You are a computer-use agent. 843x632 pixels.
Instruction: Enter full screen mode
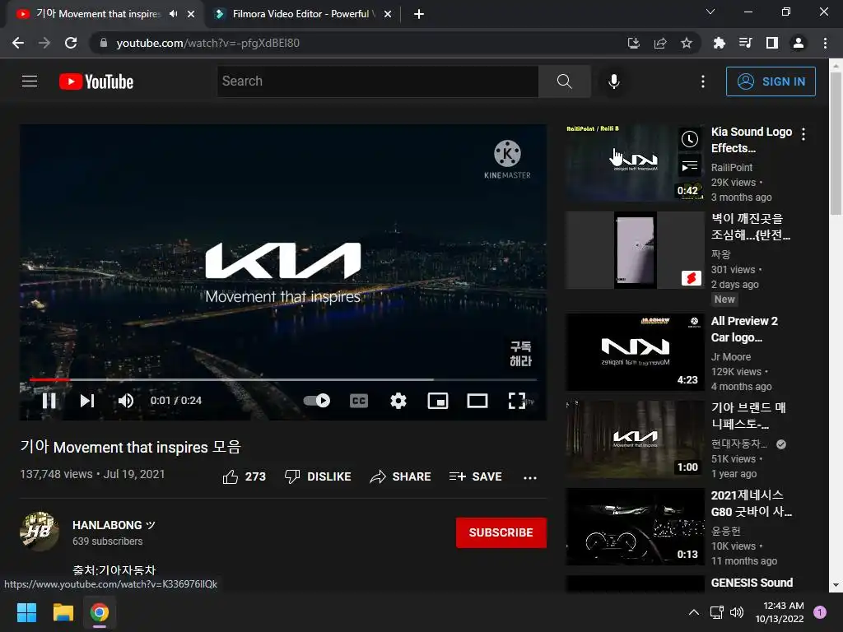pos(517,401)
